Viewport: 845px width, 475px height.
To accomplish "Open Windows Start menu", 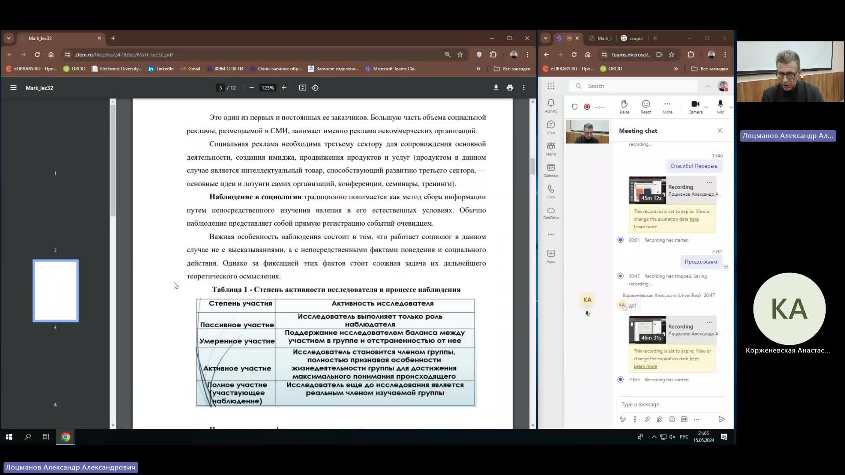I will click(x=9, y=437).
